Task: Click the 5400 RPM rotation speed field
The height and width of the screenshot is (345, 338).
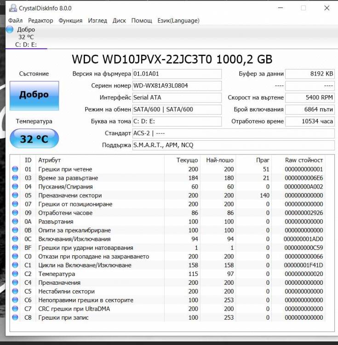Action: pyautogui.click(x=310, y=98)
